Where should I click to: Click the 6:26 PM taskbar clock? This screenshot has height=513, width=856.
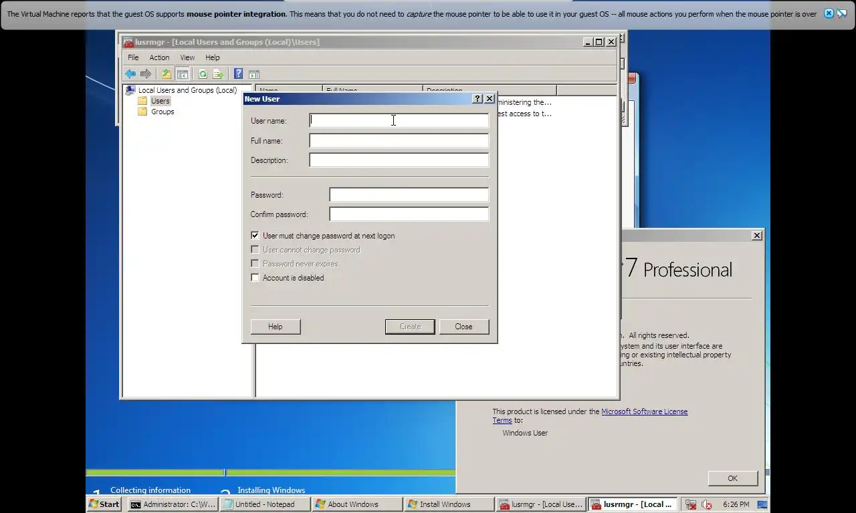736,505
